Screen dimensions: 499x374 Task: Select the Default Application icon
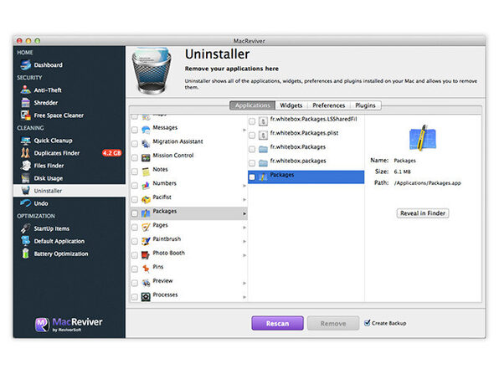25,241
